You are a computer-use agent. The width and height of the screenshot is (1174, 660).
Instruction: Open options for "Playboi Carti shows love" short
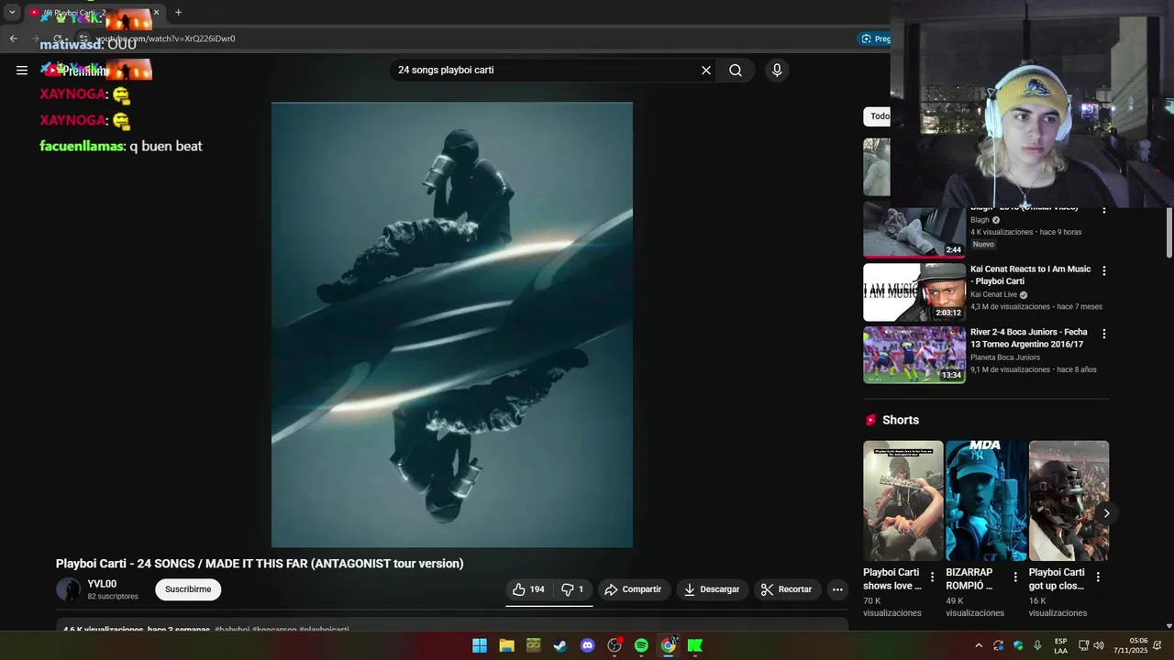932,577
